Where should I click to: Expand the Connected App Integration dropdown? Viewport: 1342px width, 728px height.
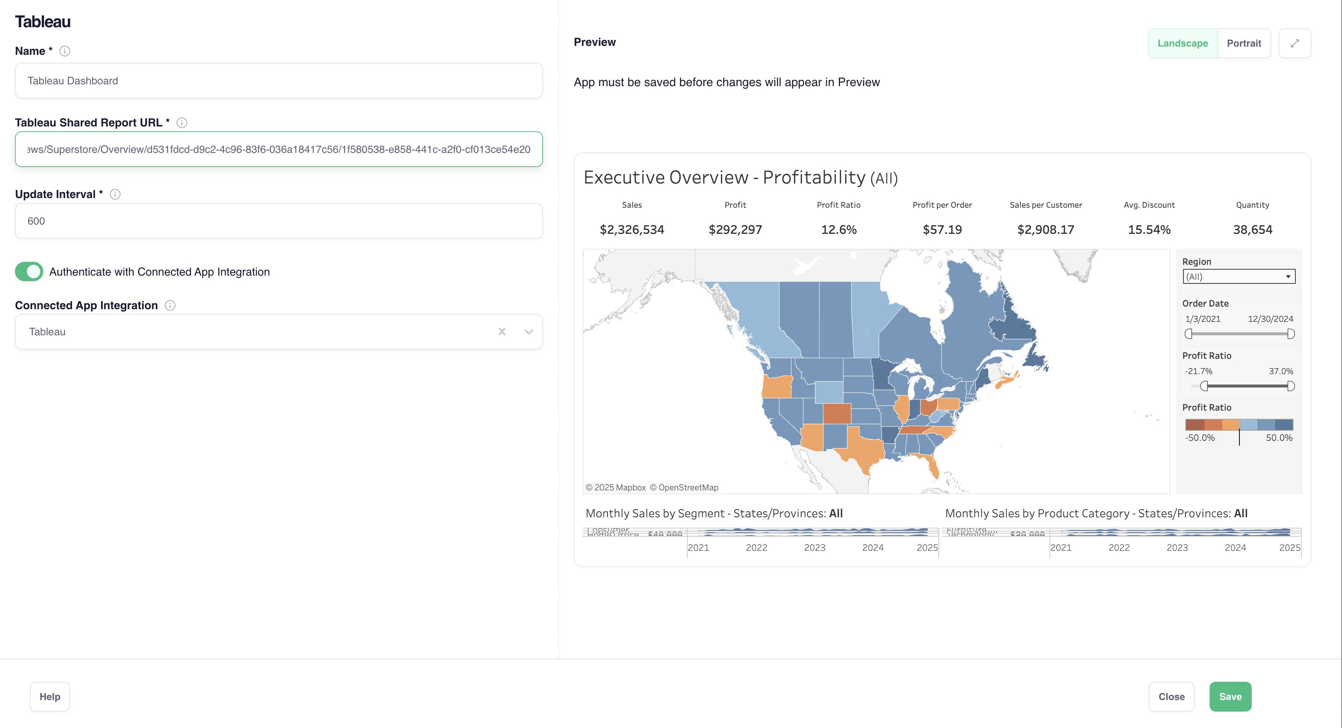click(x=529, y=331)
